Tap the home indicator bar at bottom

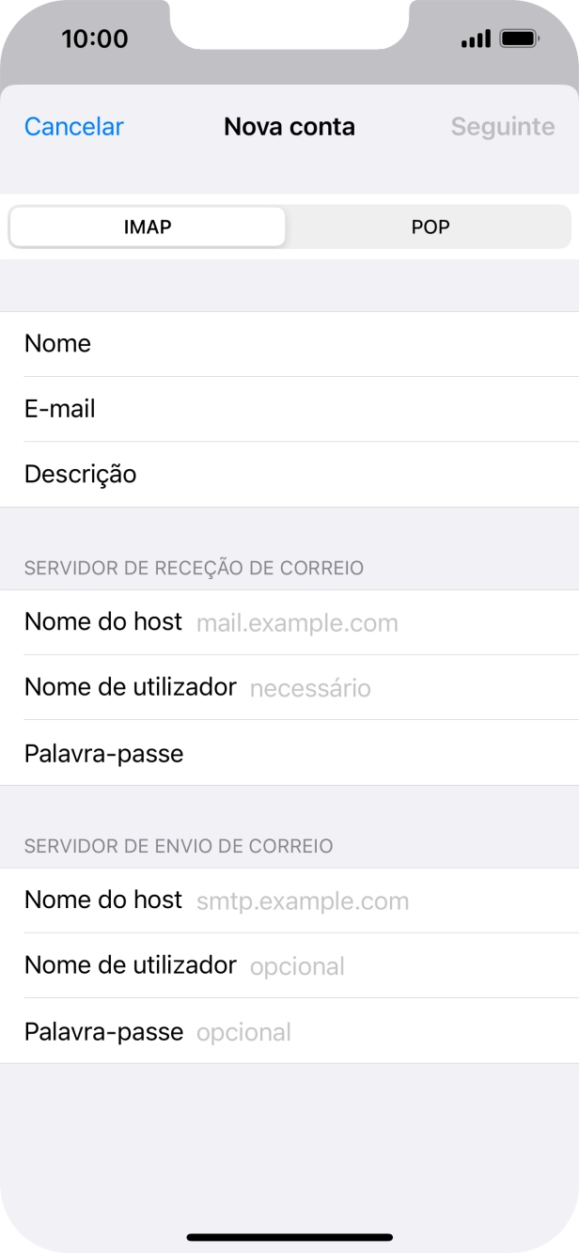[x=289, y=1238]
